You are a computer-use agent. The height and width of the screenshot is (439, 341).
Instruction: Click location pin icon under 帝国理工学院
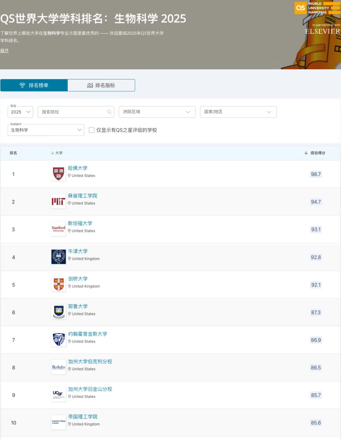click(x=70, y=424)
